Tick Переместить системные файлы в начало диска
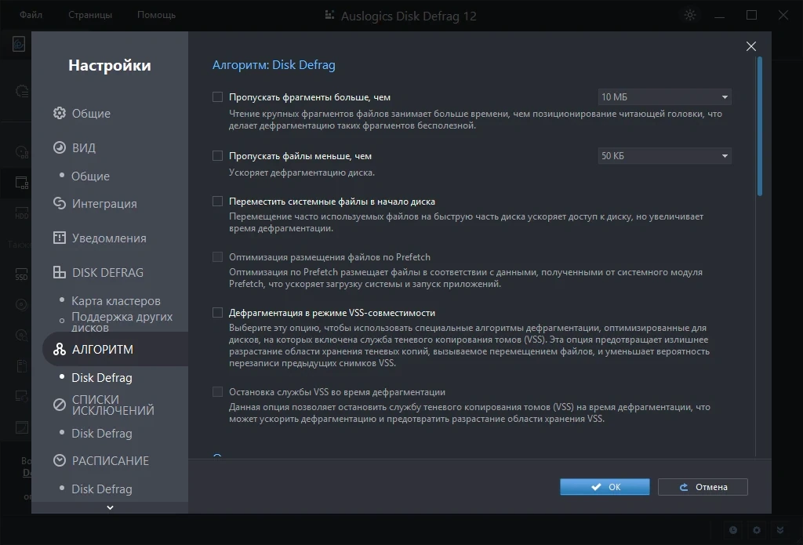This screenshot has width=803, height=545. coord(218,202)
